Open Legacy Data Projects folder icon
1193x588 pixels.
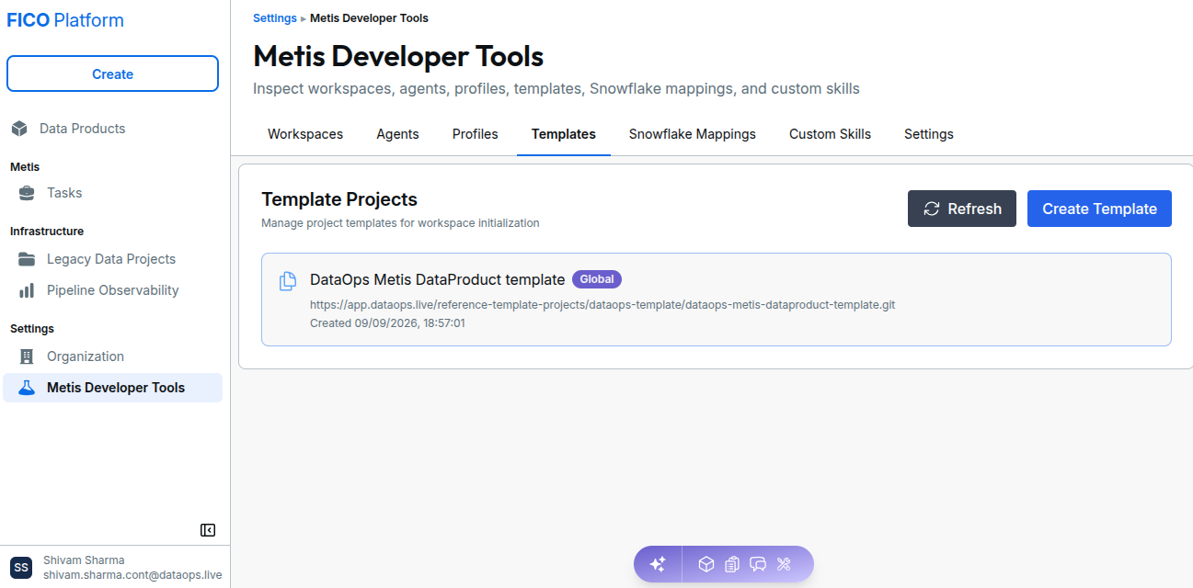(x=28, y=259)
